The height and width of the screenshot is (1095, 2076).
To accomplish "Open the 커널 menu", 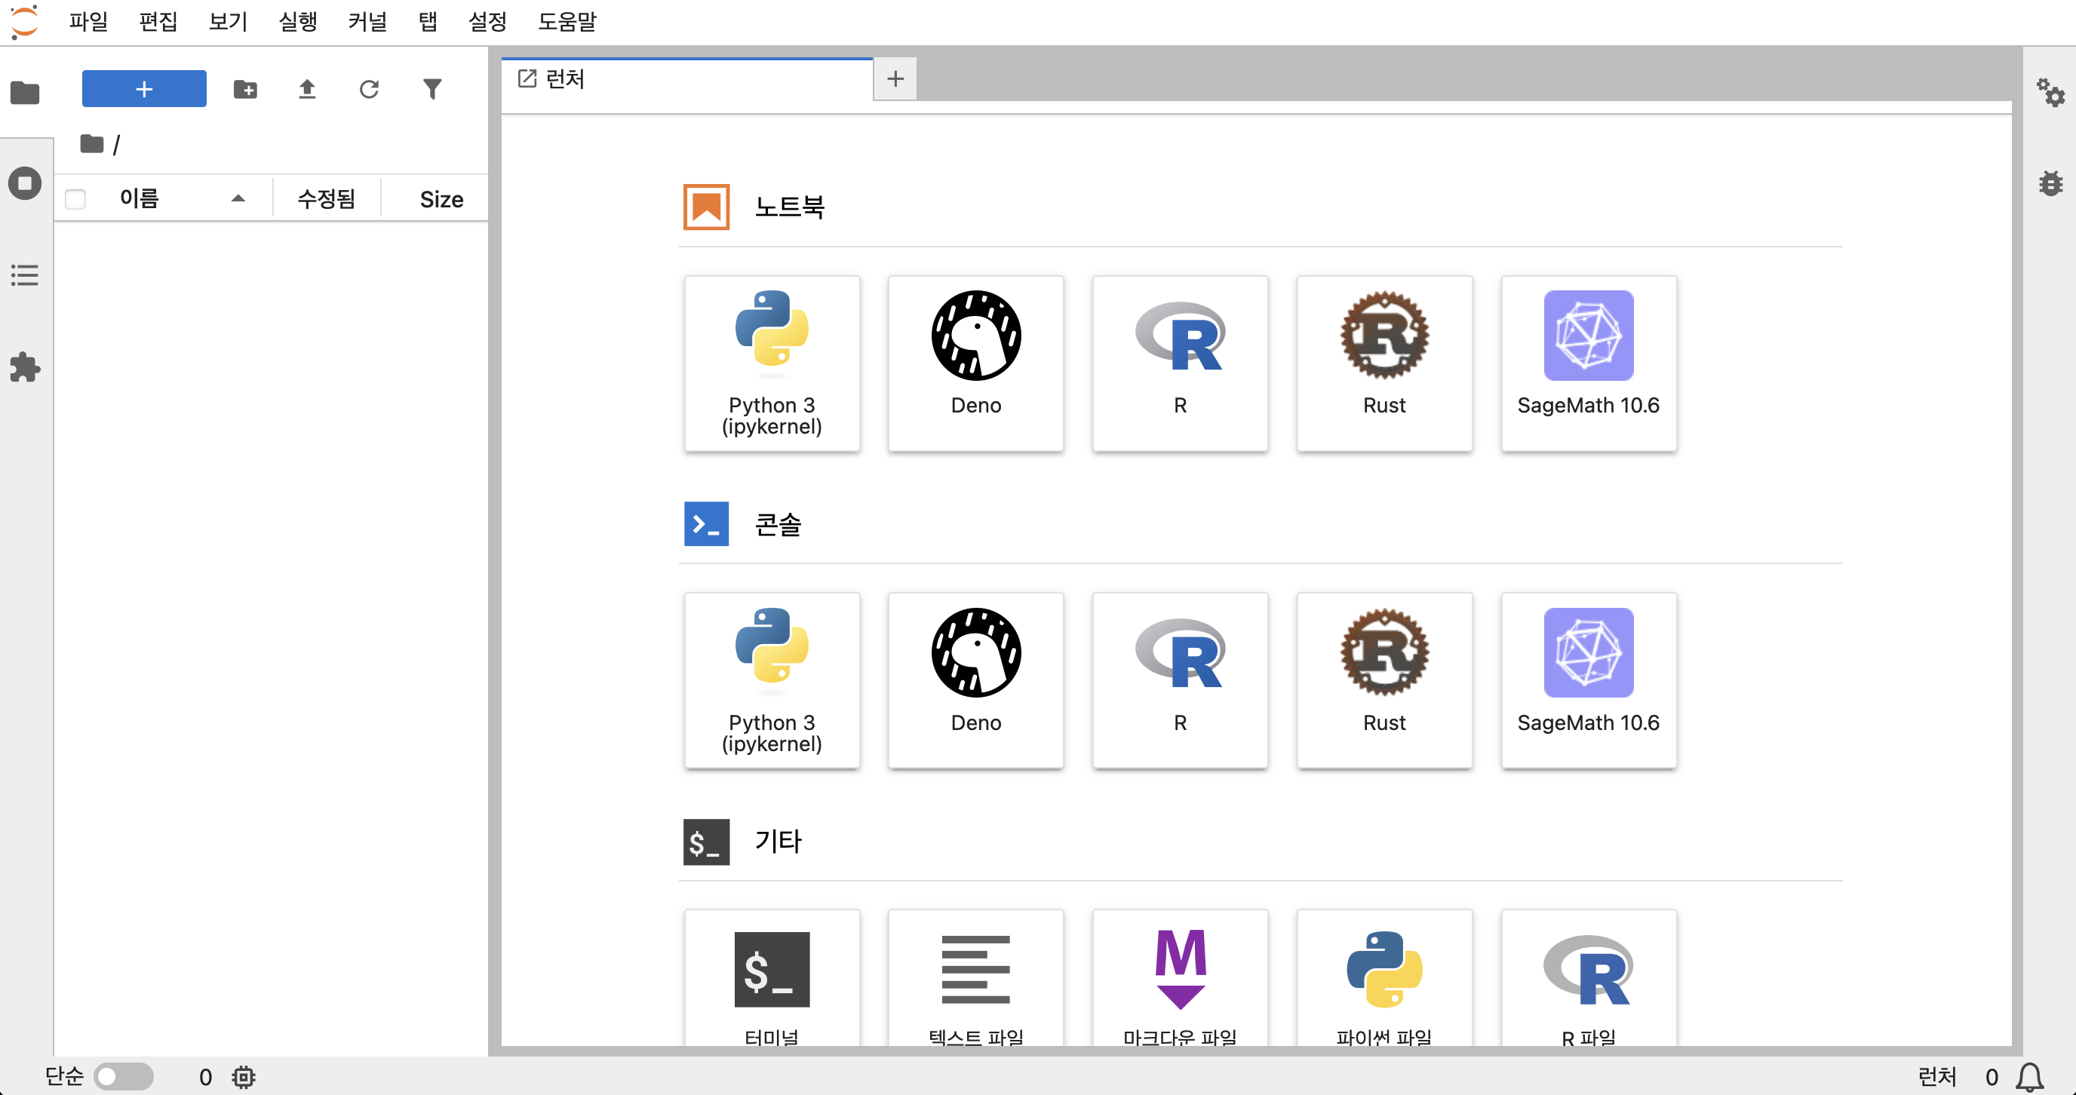I will [367, 22].
